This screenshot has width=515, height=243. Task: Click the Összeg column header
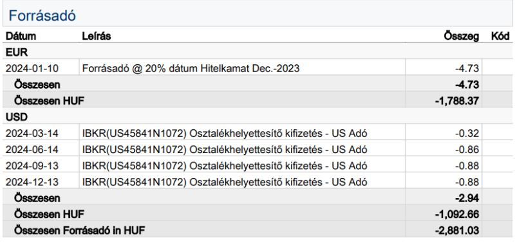[461, 36]
